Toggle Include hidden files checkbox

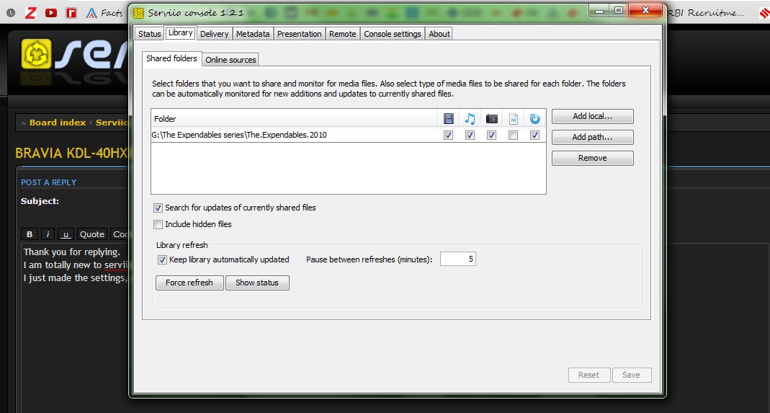pos(158,224)
